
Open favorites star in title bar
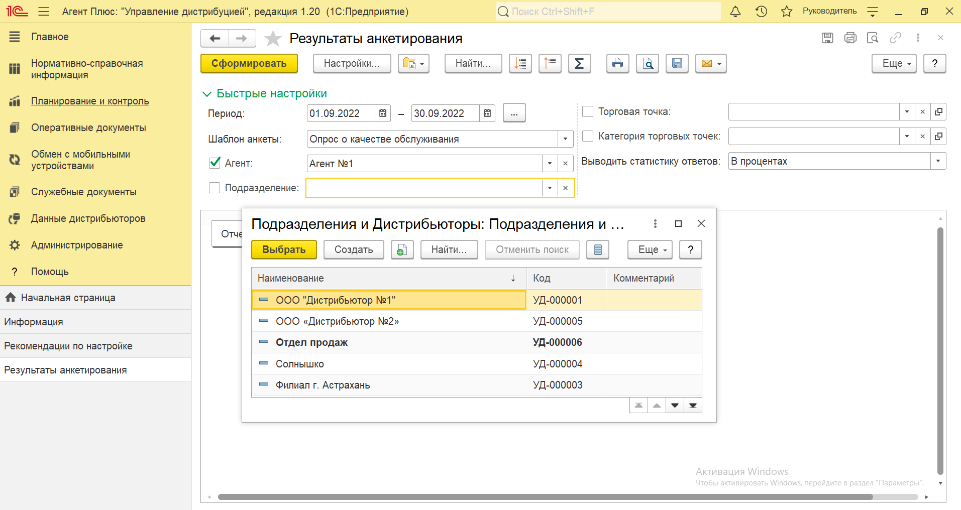787,12
